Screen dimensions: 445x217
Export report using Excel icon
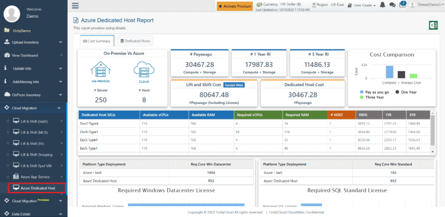(x=433, y=25)
